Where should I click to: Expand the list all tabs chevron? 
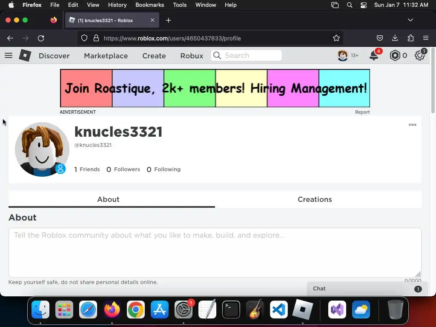(x=410, y=20)
